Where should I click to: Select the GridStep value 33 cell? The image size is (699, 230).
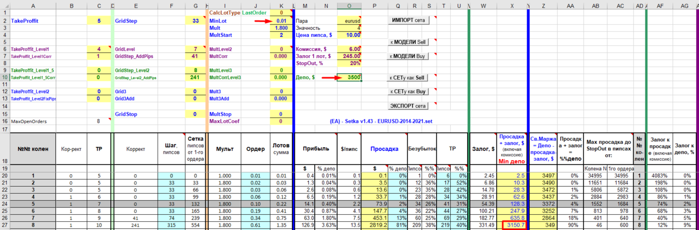[195, 21]
